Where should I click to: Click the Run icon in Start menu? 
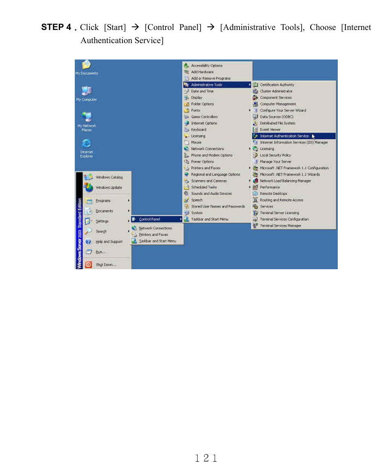click(88, 252)
